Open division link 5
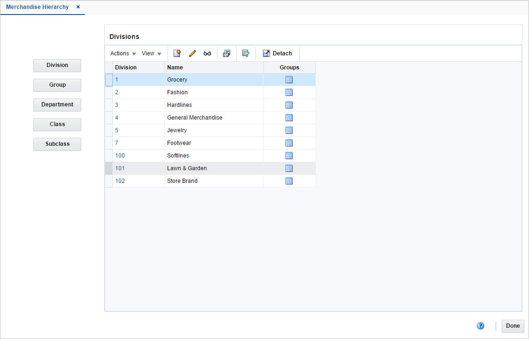Screen dimensions: 529x339 [117, 130]
